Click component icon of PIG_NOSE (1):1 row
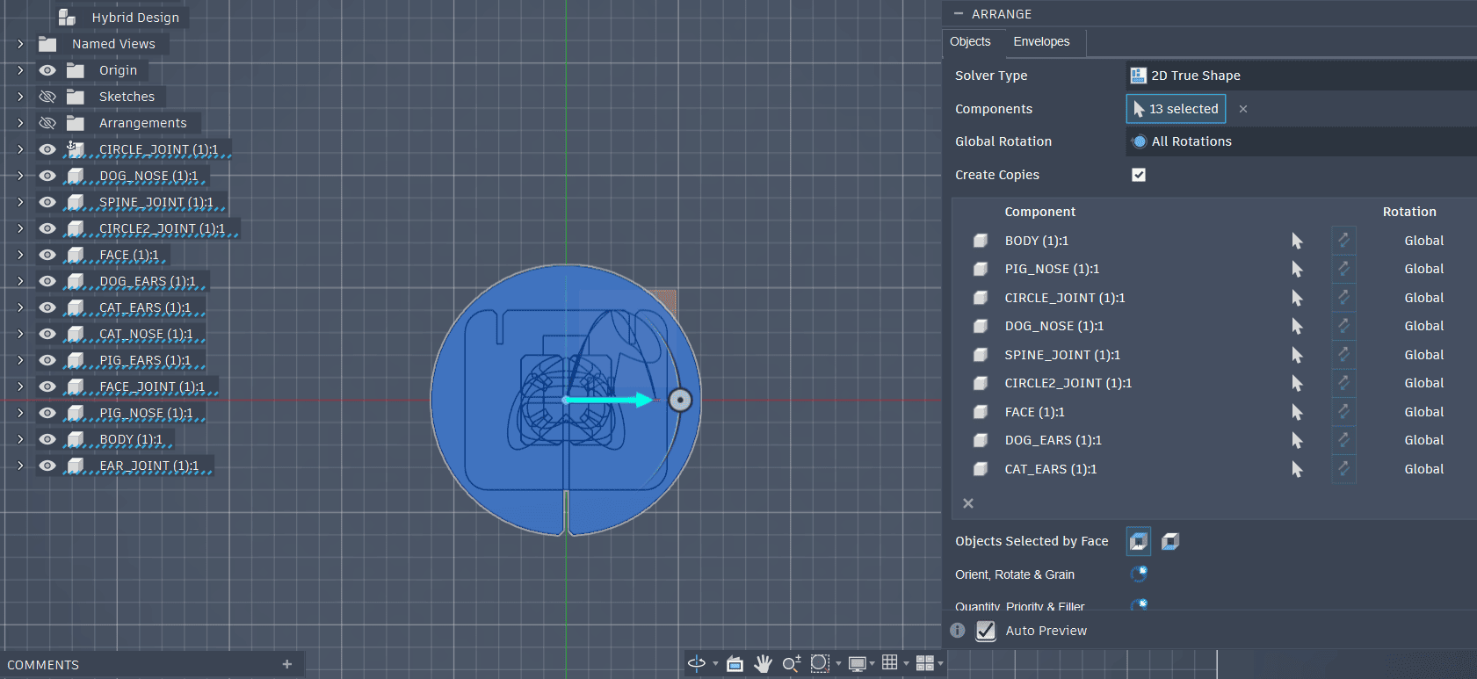Viewport: 1477px width, 679px height. 981,269
